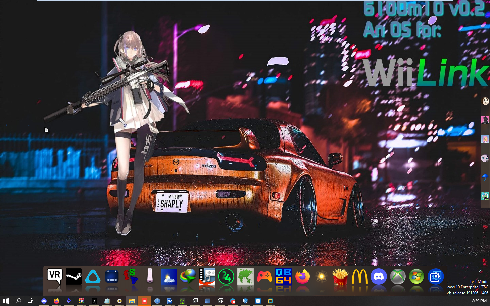Select the blue umbrella sidebar icon
The height and width of the screenshot is (306, 490).
[x=485, y=177]
